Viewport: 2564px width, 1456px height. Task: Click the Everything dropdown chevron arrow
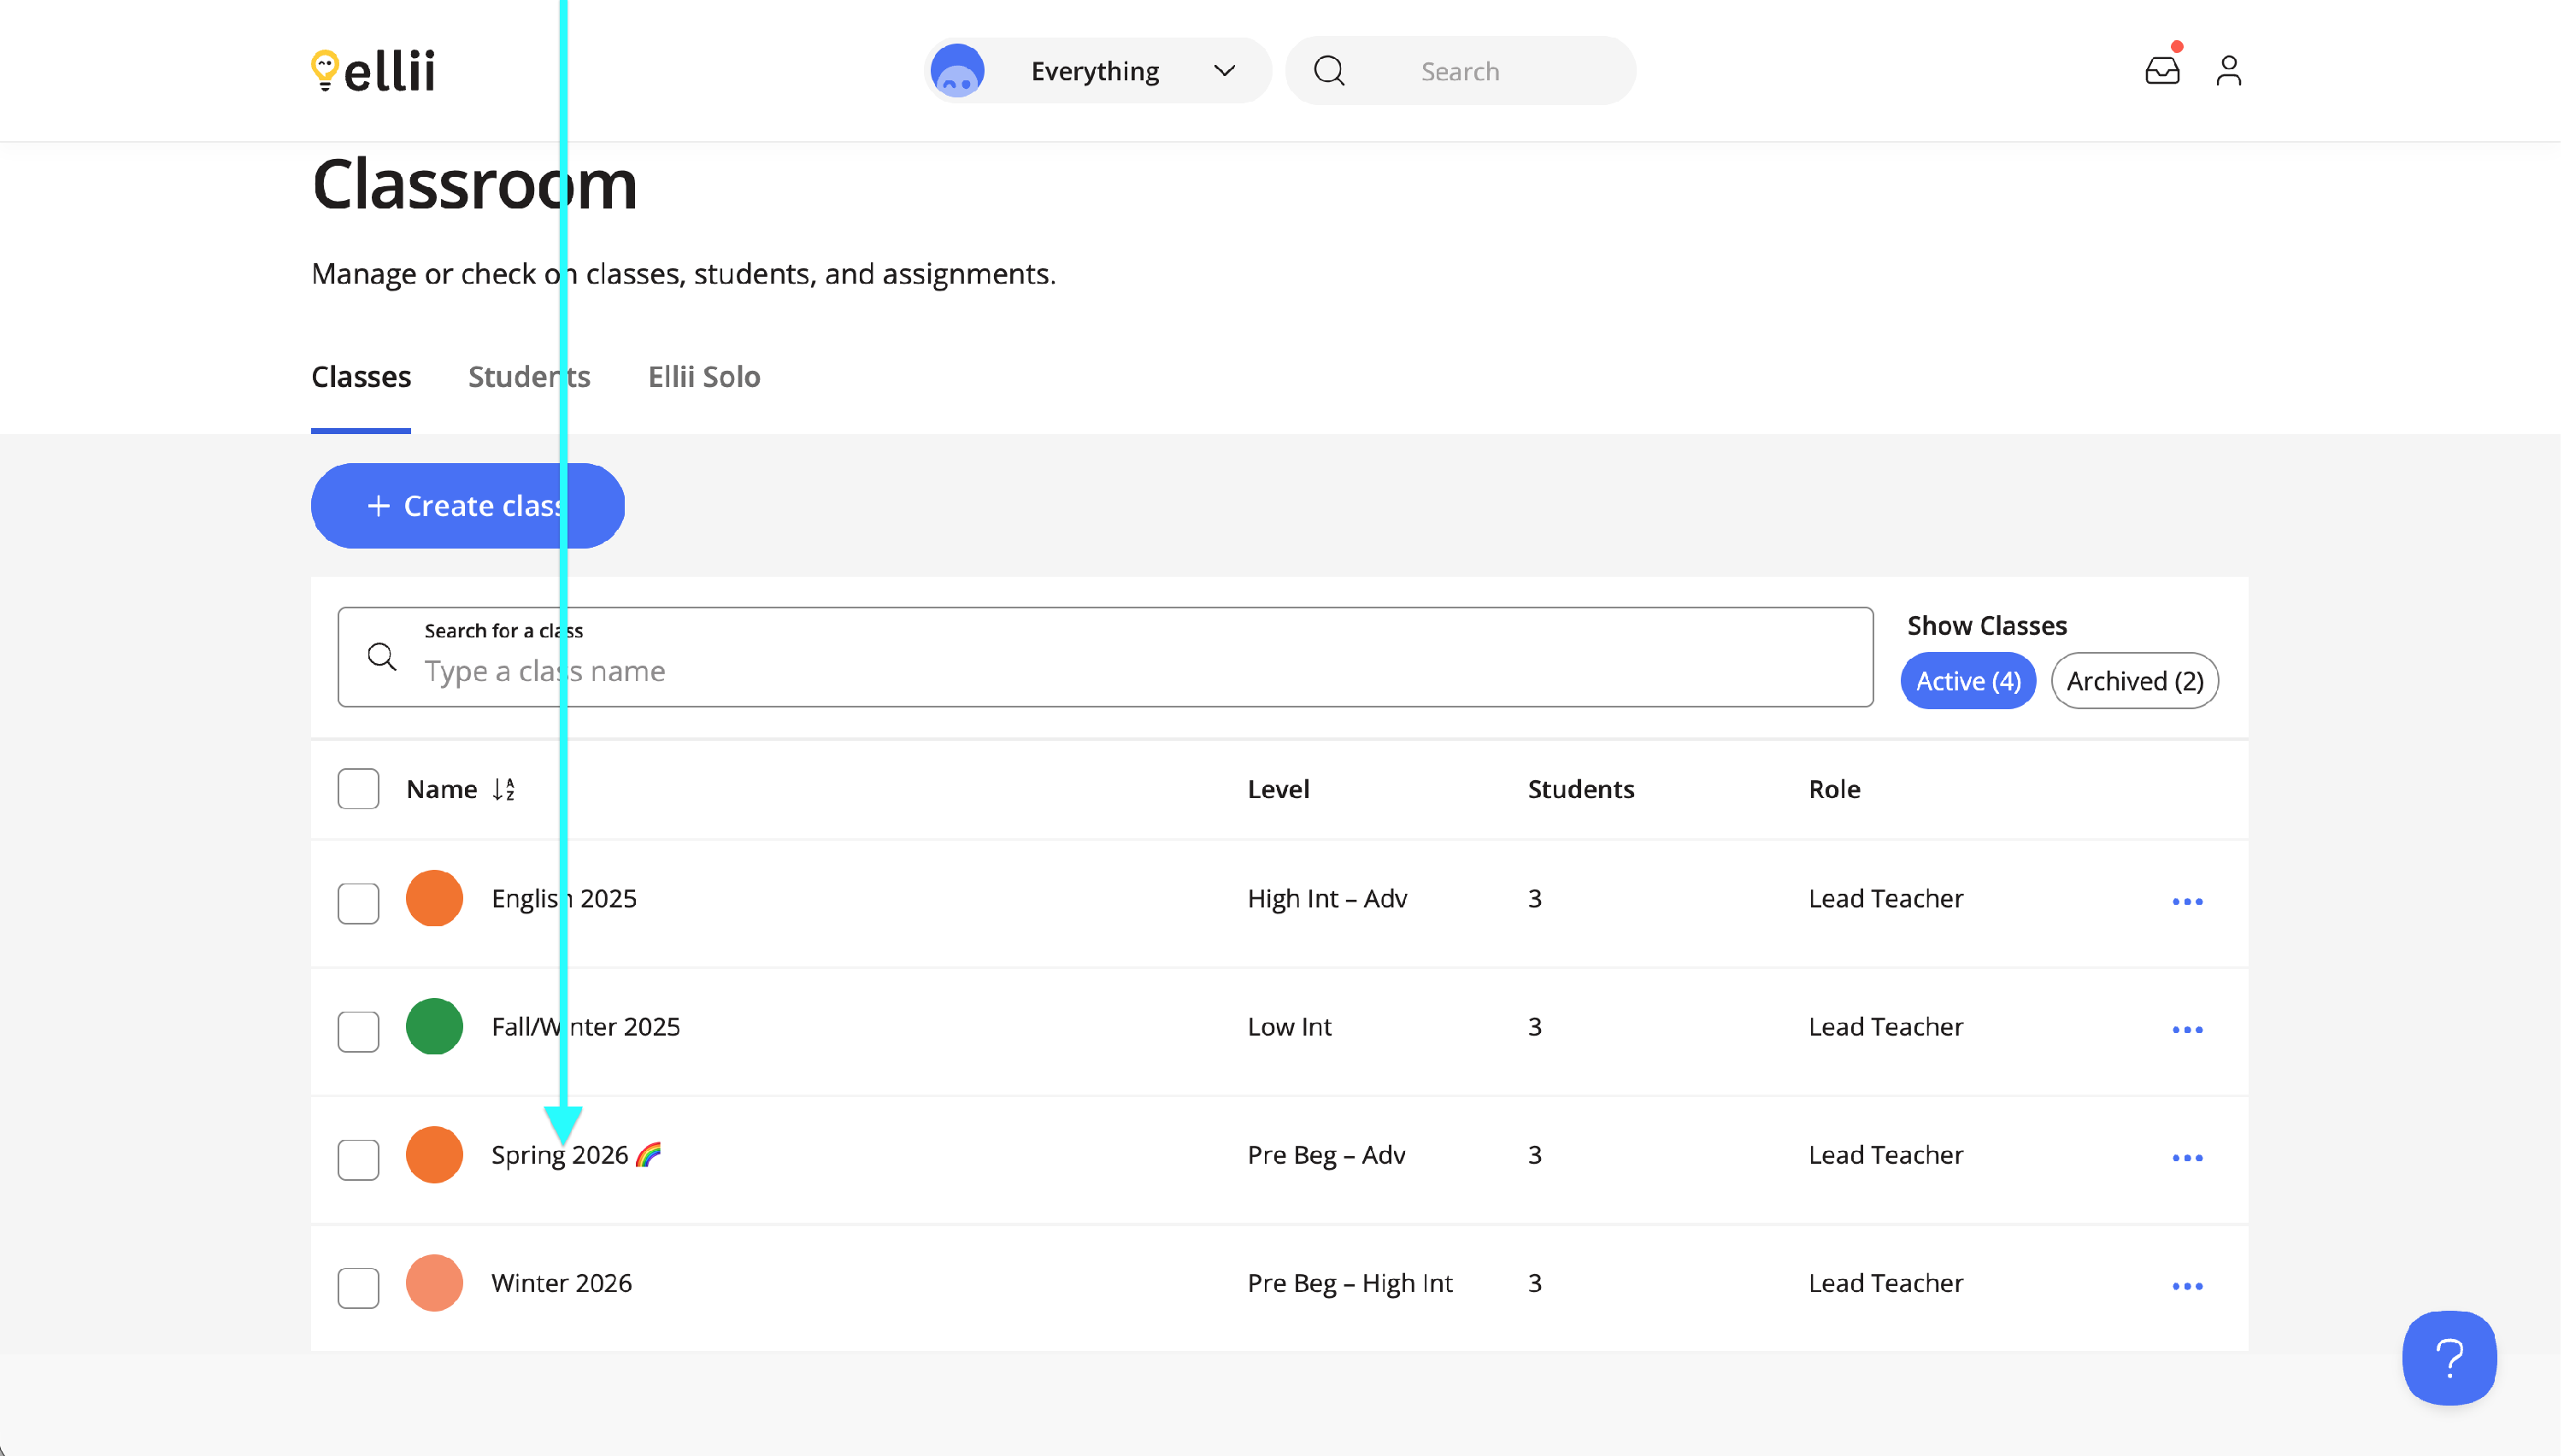1226,71
